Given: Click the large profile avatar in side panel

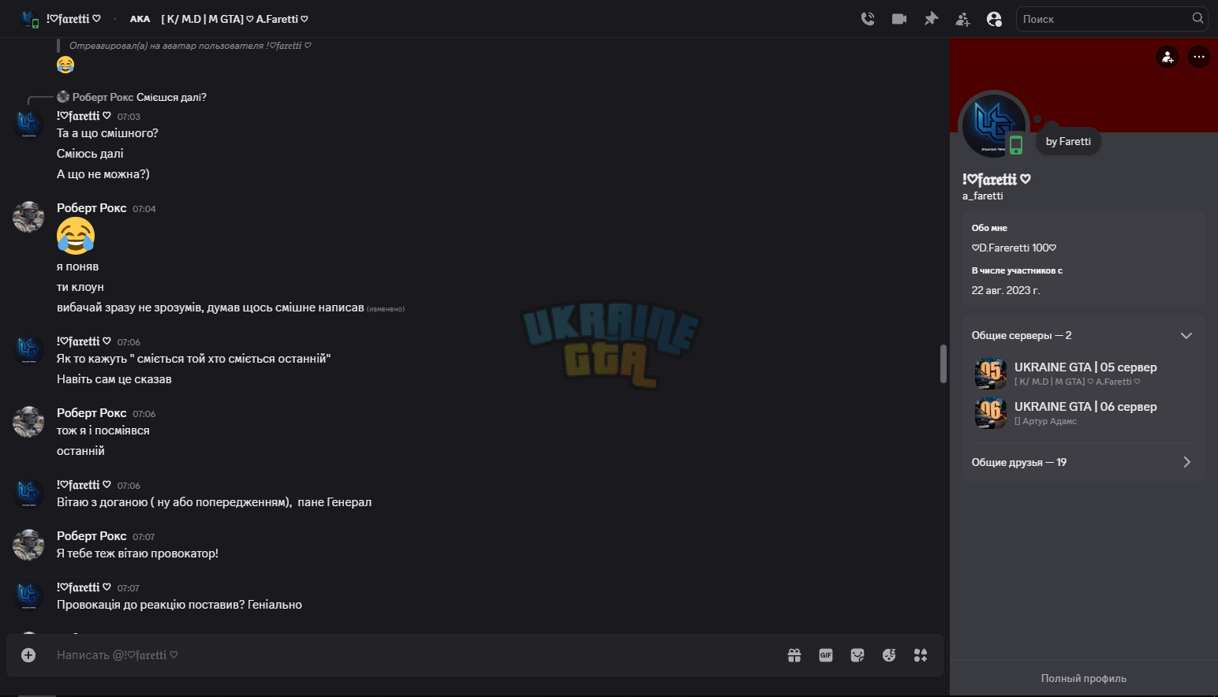Looking at the screenshot, I should (993, 125).
